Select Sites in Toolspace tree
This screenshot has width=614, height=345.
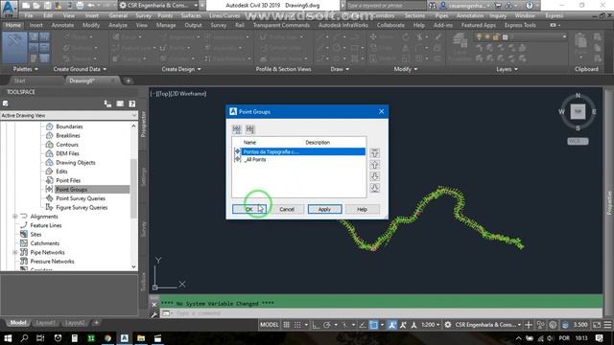(x=35, y=234)
